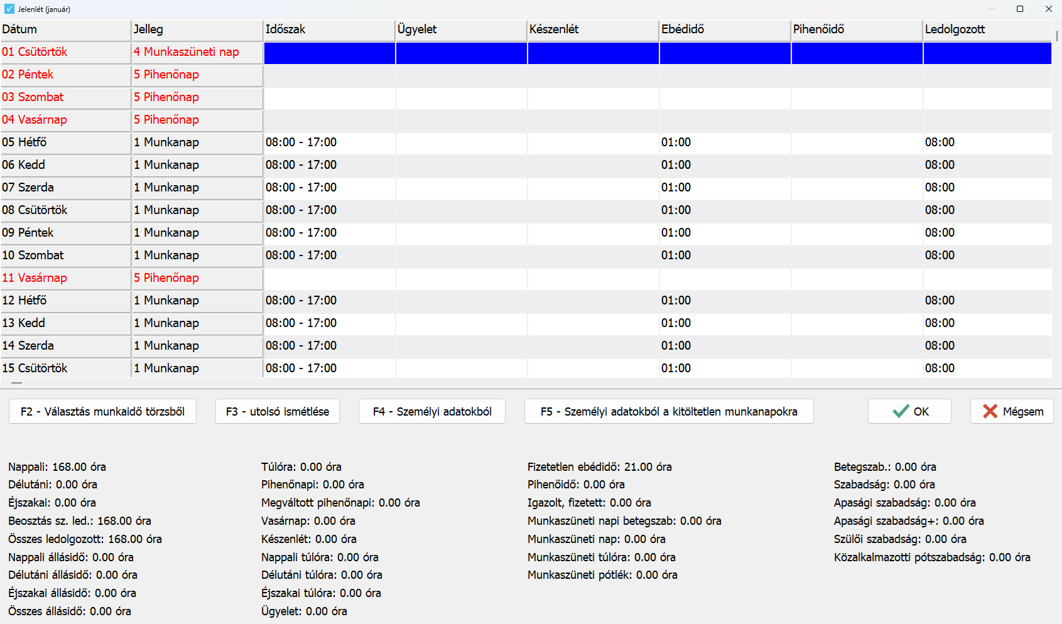Click the vertical scrollbar of the table
Image resolution: width=1062 pixels, height=624 pixels.
click(x=1057, y=188)
